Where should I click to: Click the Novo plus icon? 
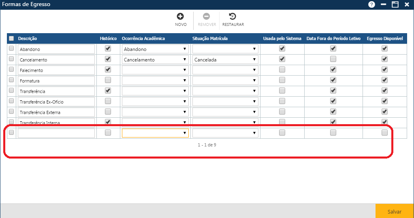click(x=180, y=17)
